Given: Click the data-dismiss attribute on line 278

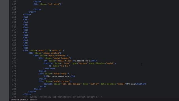Looking at the screenshot, I should coord(113,84).
